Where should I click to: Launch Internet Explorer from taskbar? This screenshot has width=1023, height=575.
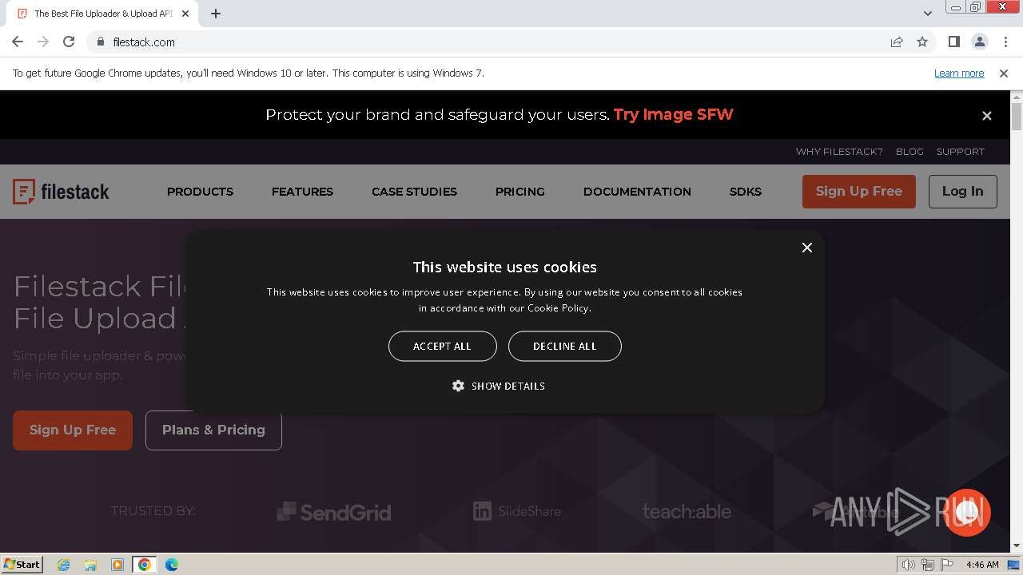[x=63, y=565]
